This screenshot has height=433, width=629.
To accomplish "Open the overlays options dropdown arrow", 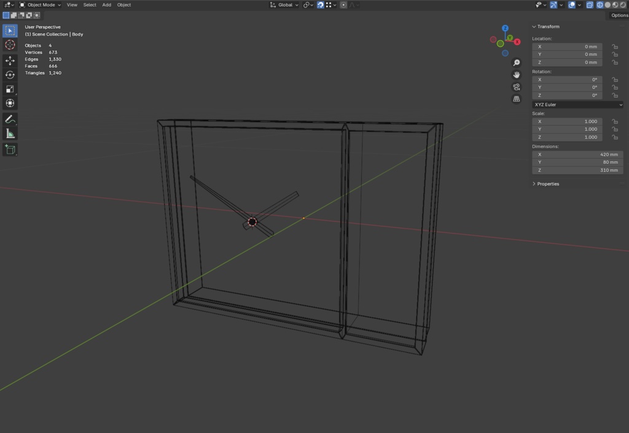I will 579,5.
